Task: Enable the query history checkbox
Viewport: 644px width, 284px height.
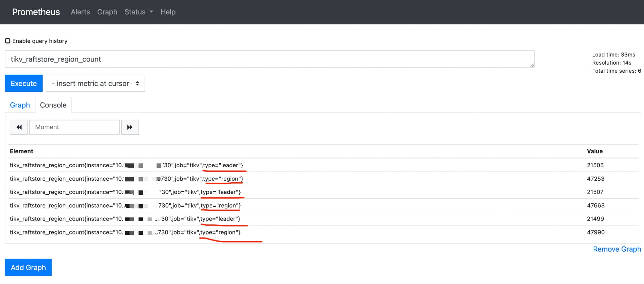Action: coord(8,41)
